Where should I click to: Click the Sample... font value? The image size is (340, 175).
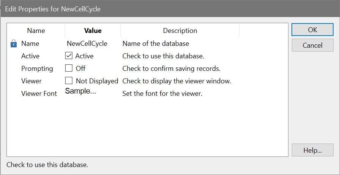[80, 91]
